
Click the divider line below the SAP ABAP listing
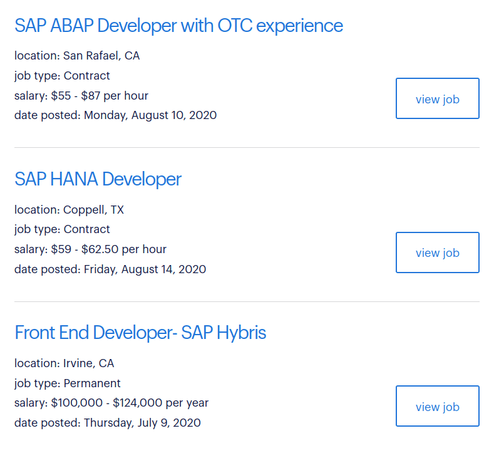coord(247,148)
